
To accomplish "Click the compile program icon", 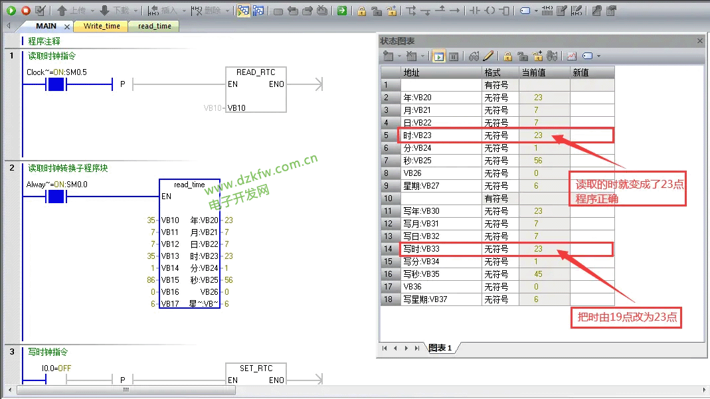I will [x=41, y=11].
